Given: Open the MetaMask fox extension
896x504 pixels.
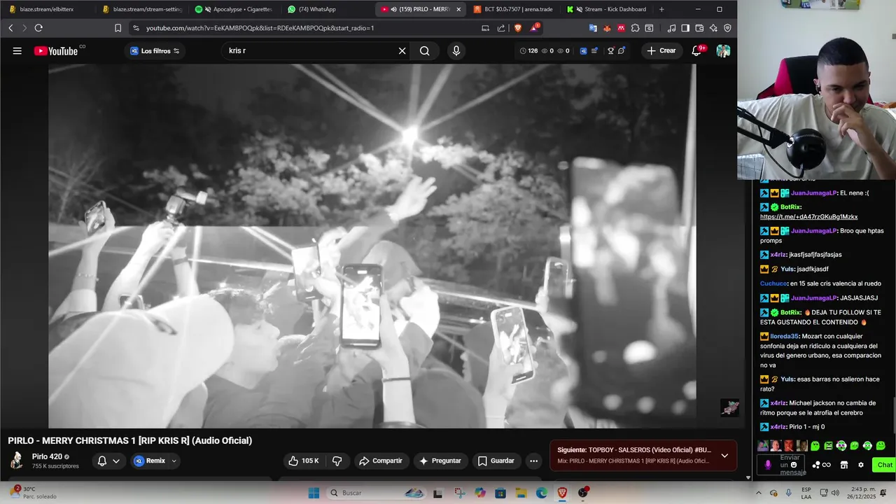Looking at the screenshot, I should click(607, 28).
